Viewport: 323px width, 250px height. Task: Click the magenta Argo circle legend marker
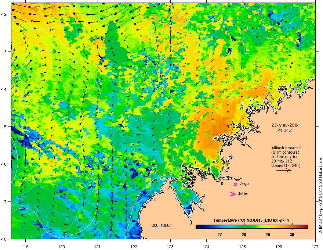[x=235, y=184]
